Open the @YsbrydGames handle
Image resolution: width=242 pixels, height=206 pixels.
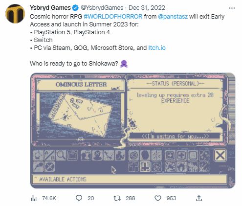pos(102,8)
